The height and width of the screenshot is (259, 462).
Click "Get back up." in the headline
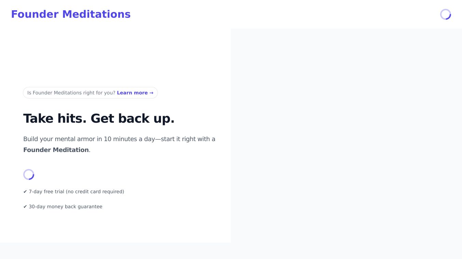[x=133, y=119]
